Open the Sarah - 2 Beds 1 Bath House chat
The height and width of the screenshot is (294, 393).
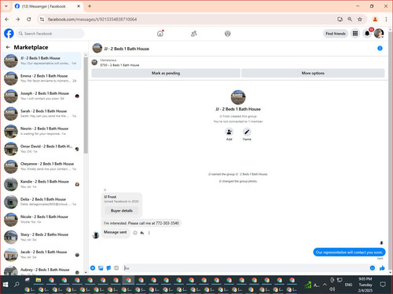coord(42,114)
